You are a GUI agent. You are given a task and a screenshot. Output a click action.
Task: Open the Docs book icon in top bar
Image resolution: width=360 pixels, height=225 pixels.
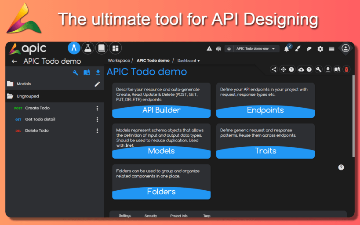click(x=102, y=48)
